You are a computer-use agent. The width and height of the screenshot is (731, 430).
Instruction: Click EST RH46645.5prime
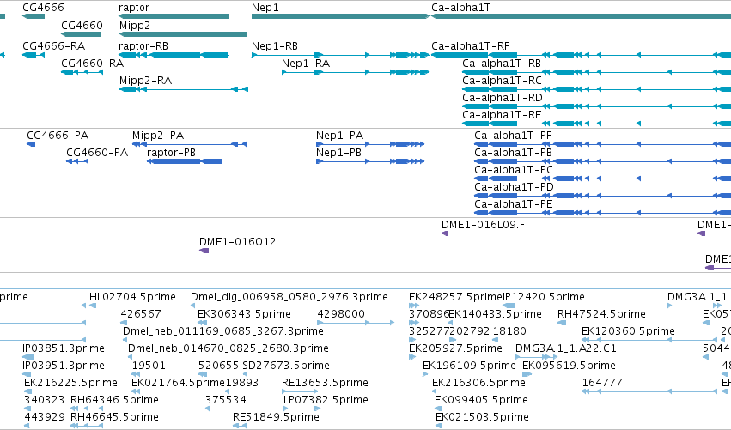(86, 427)
